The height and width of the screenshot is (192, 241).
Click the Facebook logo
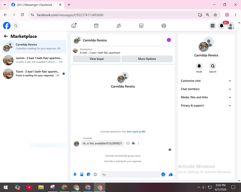[x=7, y=25]
